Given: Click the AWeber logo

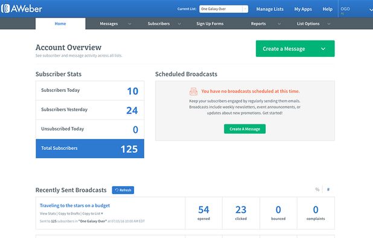Looking at the screenshot, I should [21, 9].
